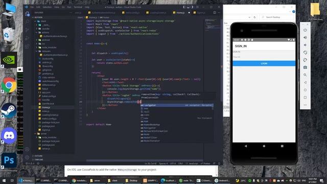
Task: Click the emulator rotate left button
Action: click(x=305, y=53)
